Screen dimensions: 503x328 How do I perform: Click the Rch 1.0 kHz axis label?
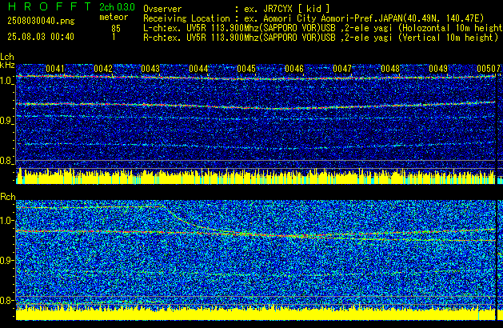7,221
